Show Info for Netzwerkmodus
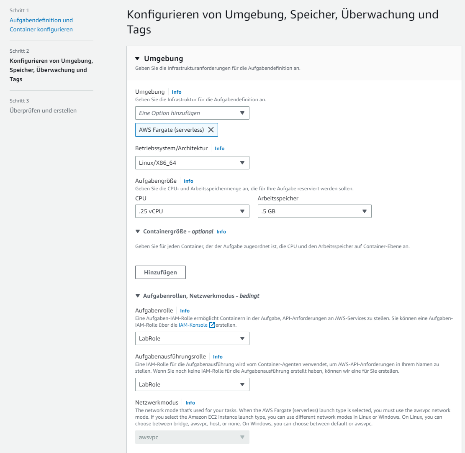Screen dimensions: 465x453 coord(190,403)
